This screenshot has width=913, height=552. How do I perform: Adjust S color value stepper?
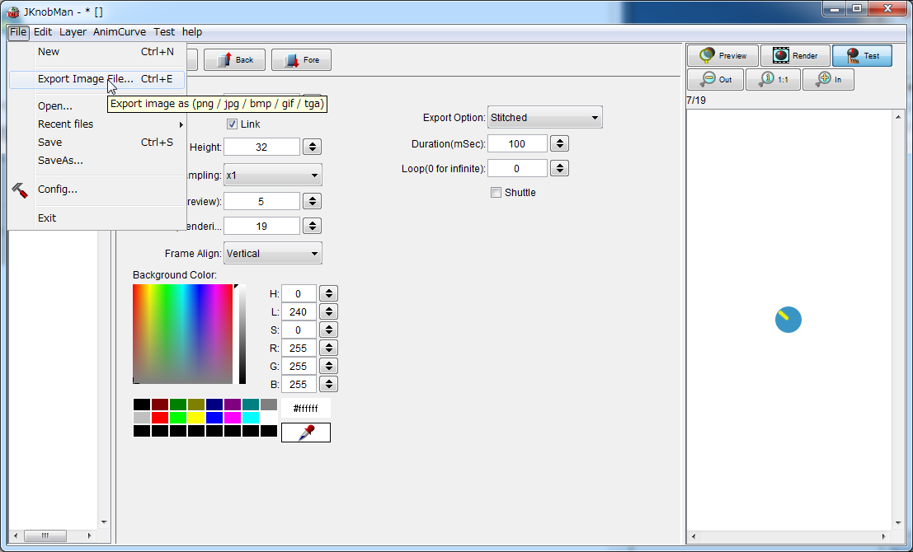pos(329,330)
